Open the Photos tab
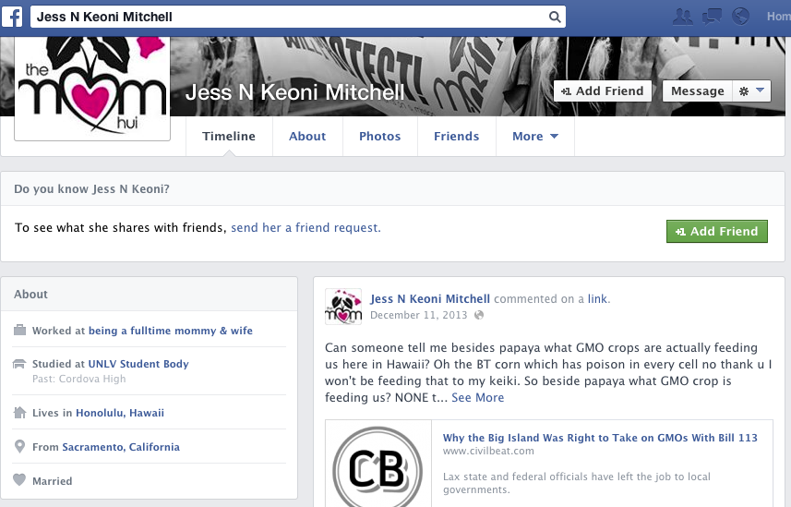 coord(380,137)
